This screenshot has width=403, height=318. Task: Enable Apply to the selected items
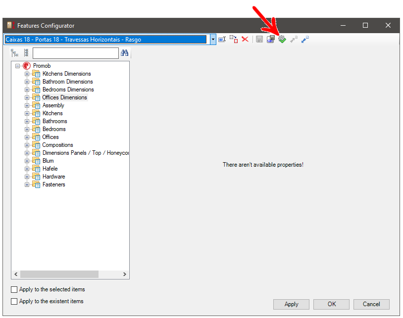tap(14, 289)
